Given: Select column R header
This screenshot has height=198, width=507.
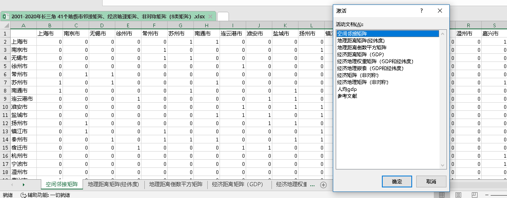Looking at the screenshot, I should click(468, 25).
